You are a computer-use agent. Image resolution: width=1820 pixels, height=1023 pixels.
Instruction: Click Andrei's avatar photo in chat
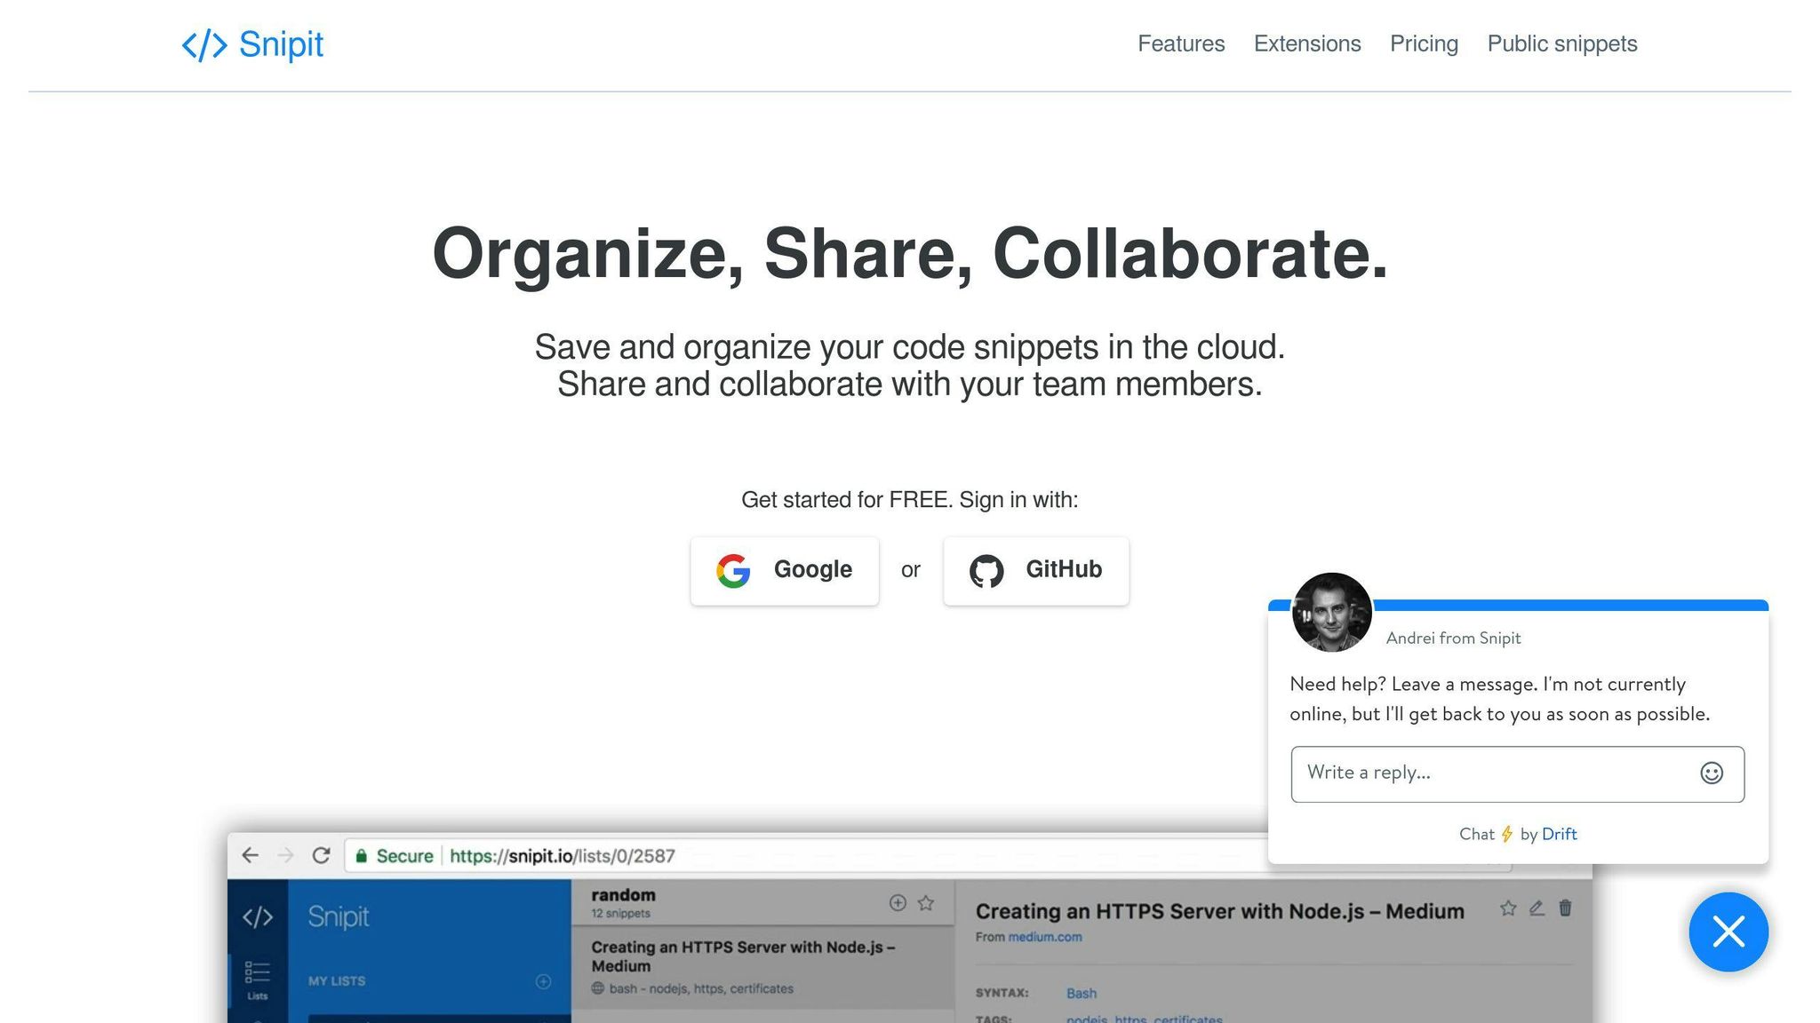[x=1331, y=613]
